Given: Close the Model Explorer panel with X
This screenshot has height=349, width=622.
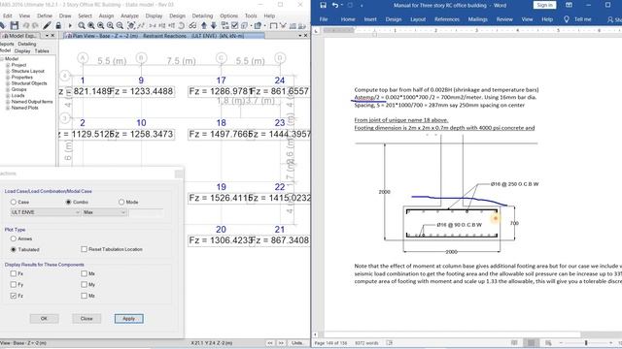Looking at the screenshot, I should pos(52,36).
